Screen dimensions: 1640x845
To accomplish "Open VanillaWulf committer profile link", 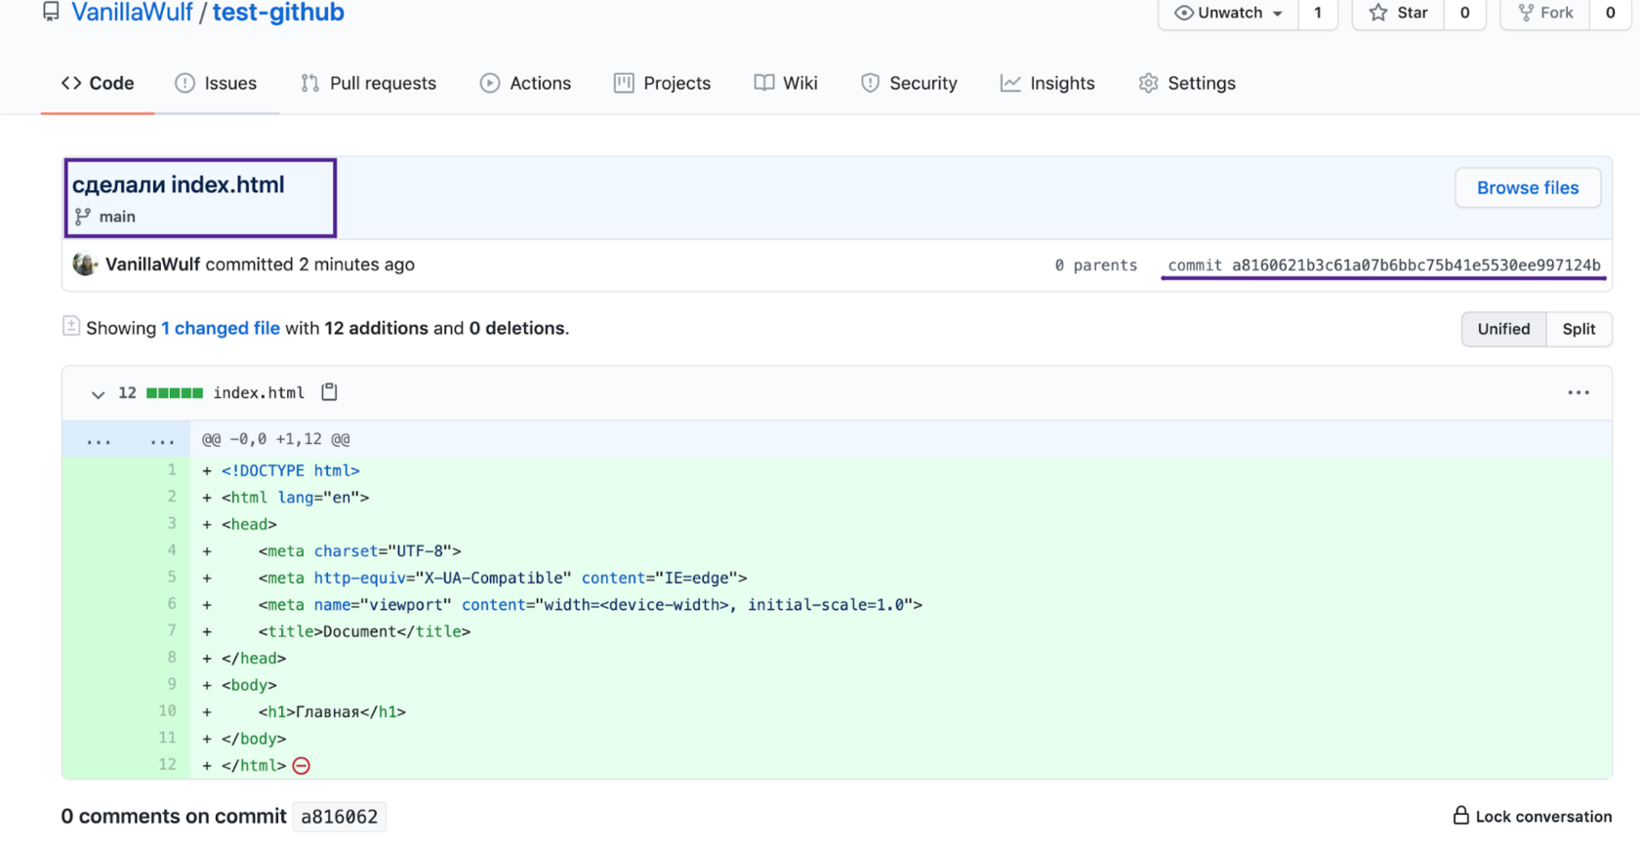I will tap(152, 264).
